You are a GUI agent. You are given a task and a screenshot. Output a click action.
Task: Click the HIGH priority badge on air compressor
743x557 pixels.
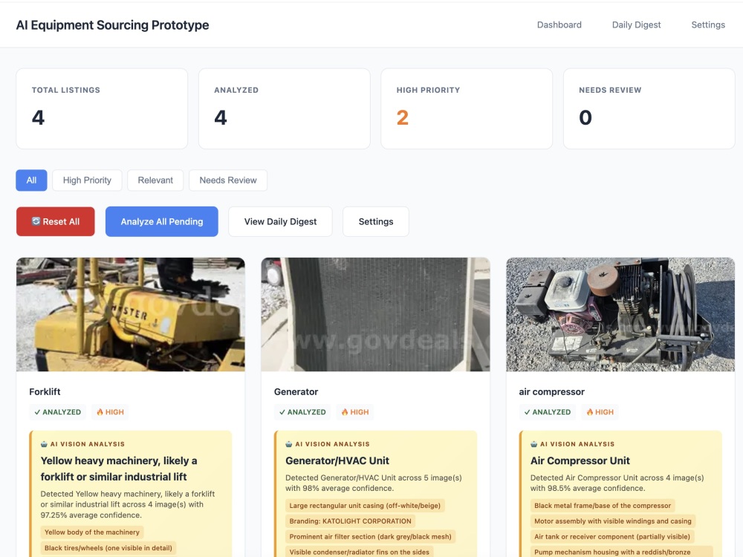pos(600,412)
